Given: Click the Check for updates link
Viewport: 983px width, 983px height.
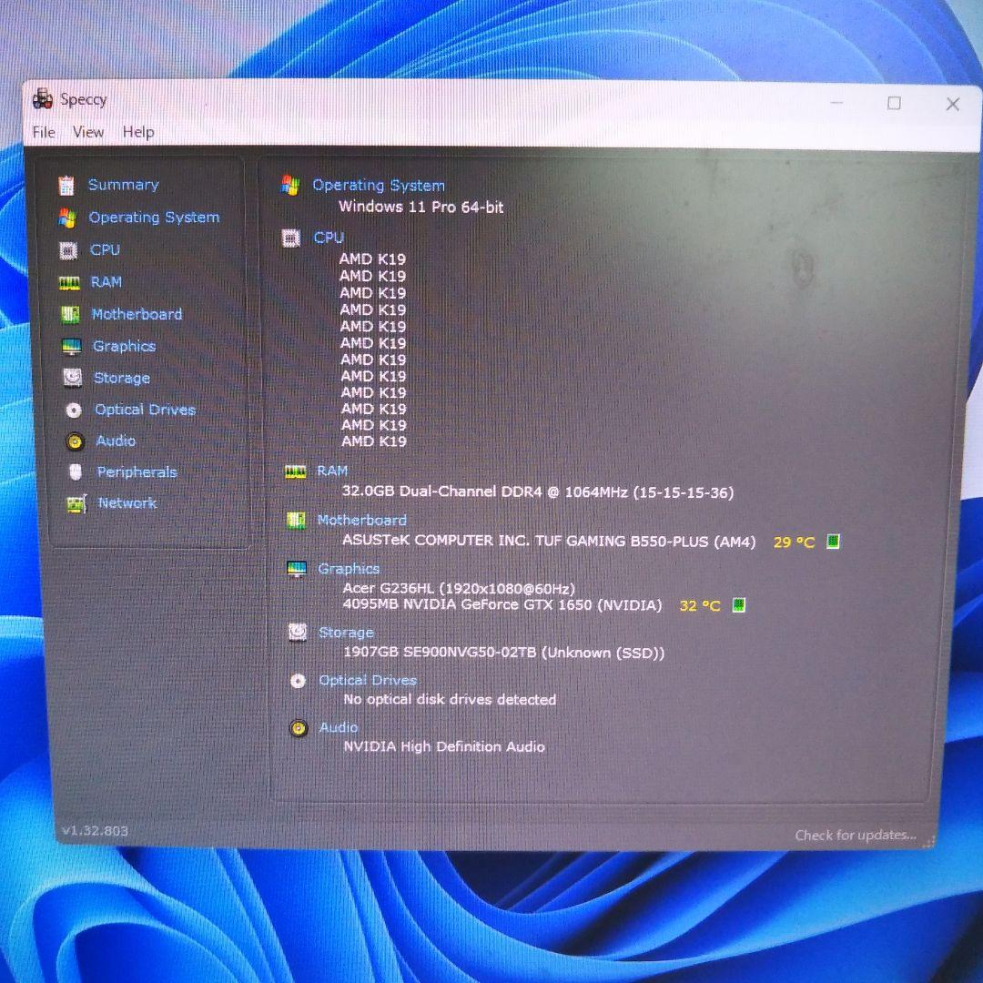Looking at the screenshot, I should point(854,835).
